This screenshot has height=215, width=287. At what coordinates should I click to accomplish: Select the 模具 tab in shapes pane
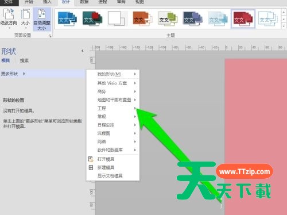click(x=6, y=60)
